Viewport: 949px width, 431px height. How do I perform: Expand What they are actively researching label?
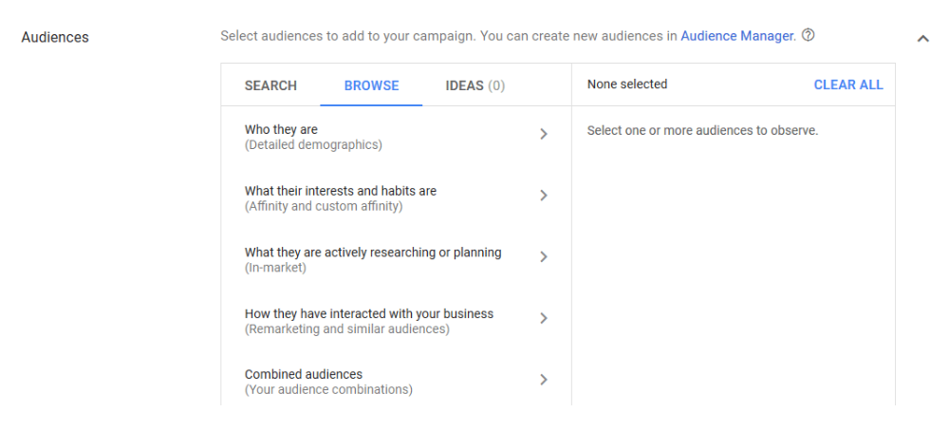[372, 253]
